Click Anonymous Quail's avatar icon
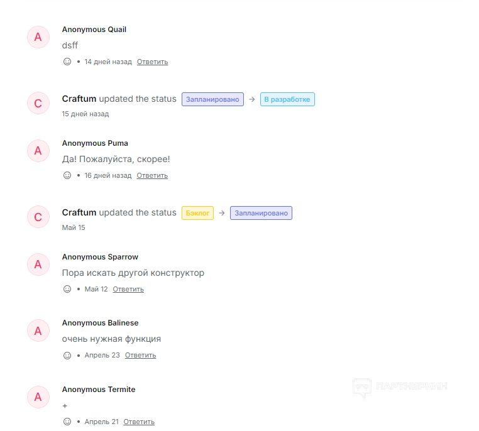Image resolution: width=479 pixels, height=431 pixels. coord(38,37)
